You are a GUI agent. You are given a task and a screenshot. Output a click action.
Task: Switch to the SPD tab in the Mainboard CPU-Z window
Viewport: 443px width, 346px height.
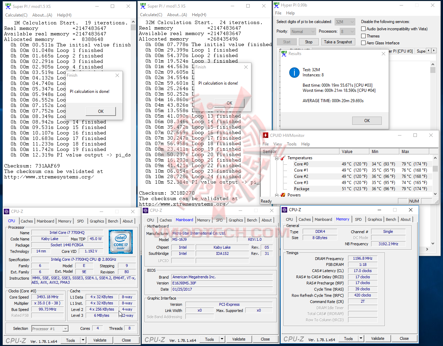219,220
